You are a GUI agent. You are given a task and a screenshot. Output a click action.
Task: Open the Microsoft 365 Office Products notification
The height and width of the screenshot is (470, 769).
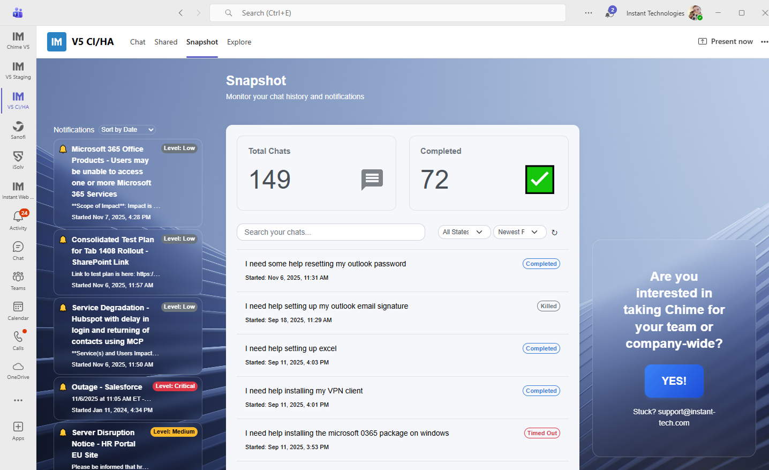pyautogui.click(x=128, y=183)
